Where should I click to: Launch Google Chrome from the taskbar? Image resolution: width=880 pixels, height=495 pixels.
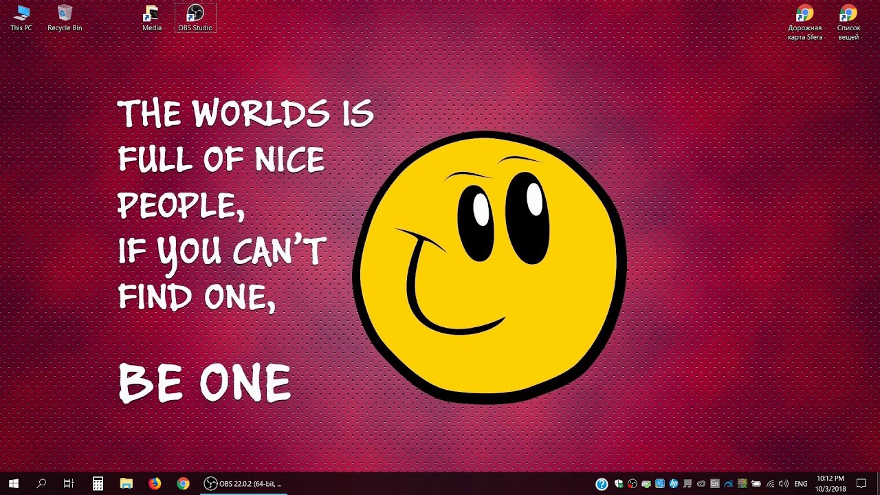click(x=183, y=483)
